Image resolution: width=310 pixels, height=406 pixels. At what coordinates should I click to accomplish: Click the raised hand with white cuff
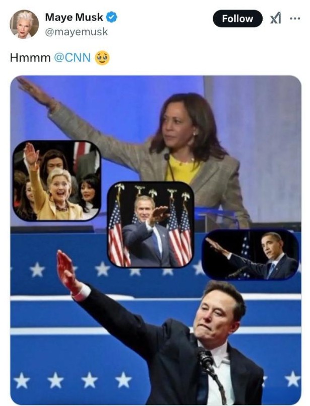coord(70,275)
